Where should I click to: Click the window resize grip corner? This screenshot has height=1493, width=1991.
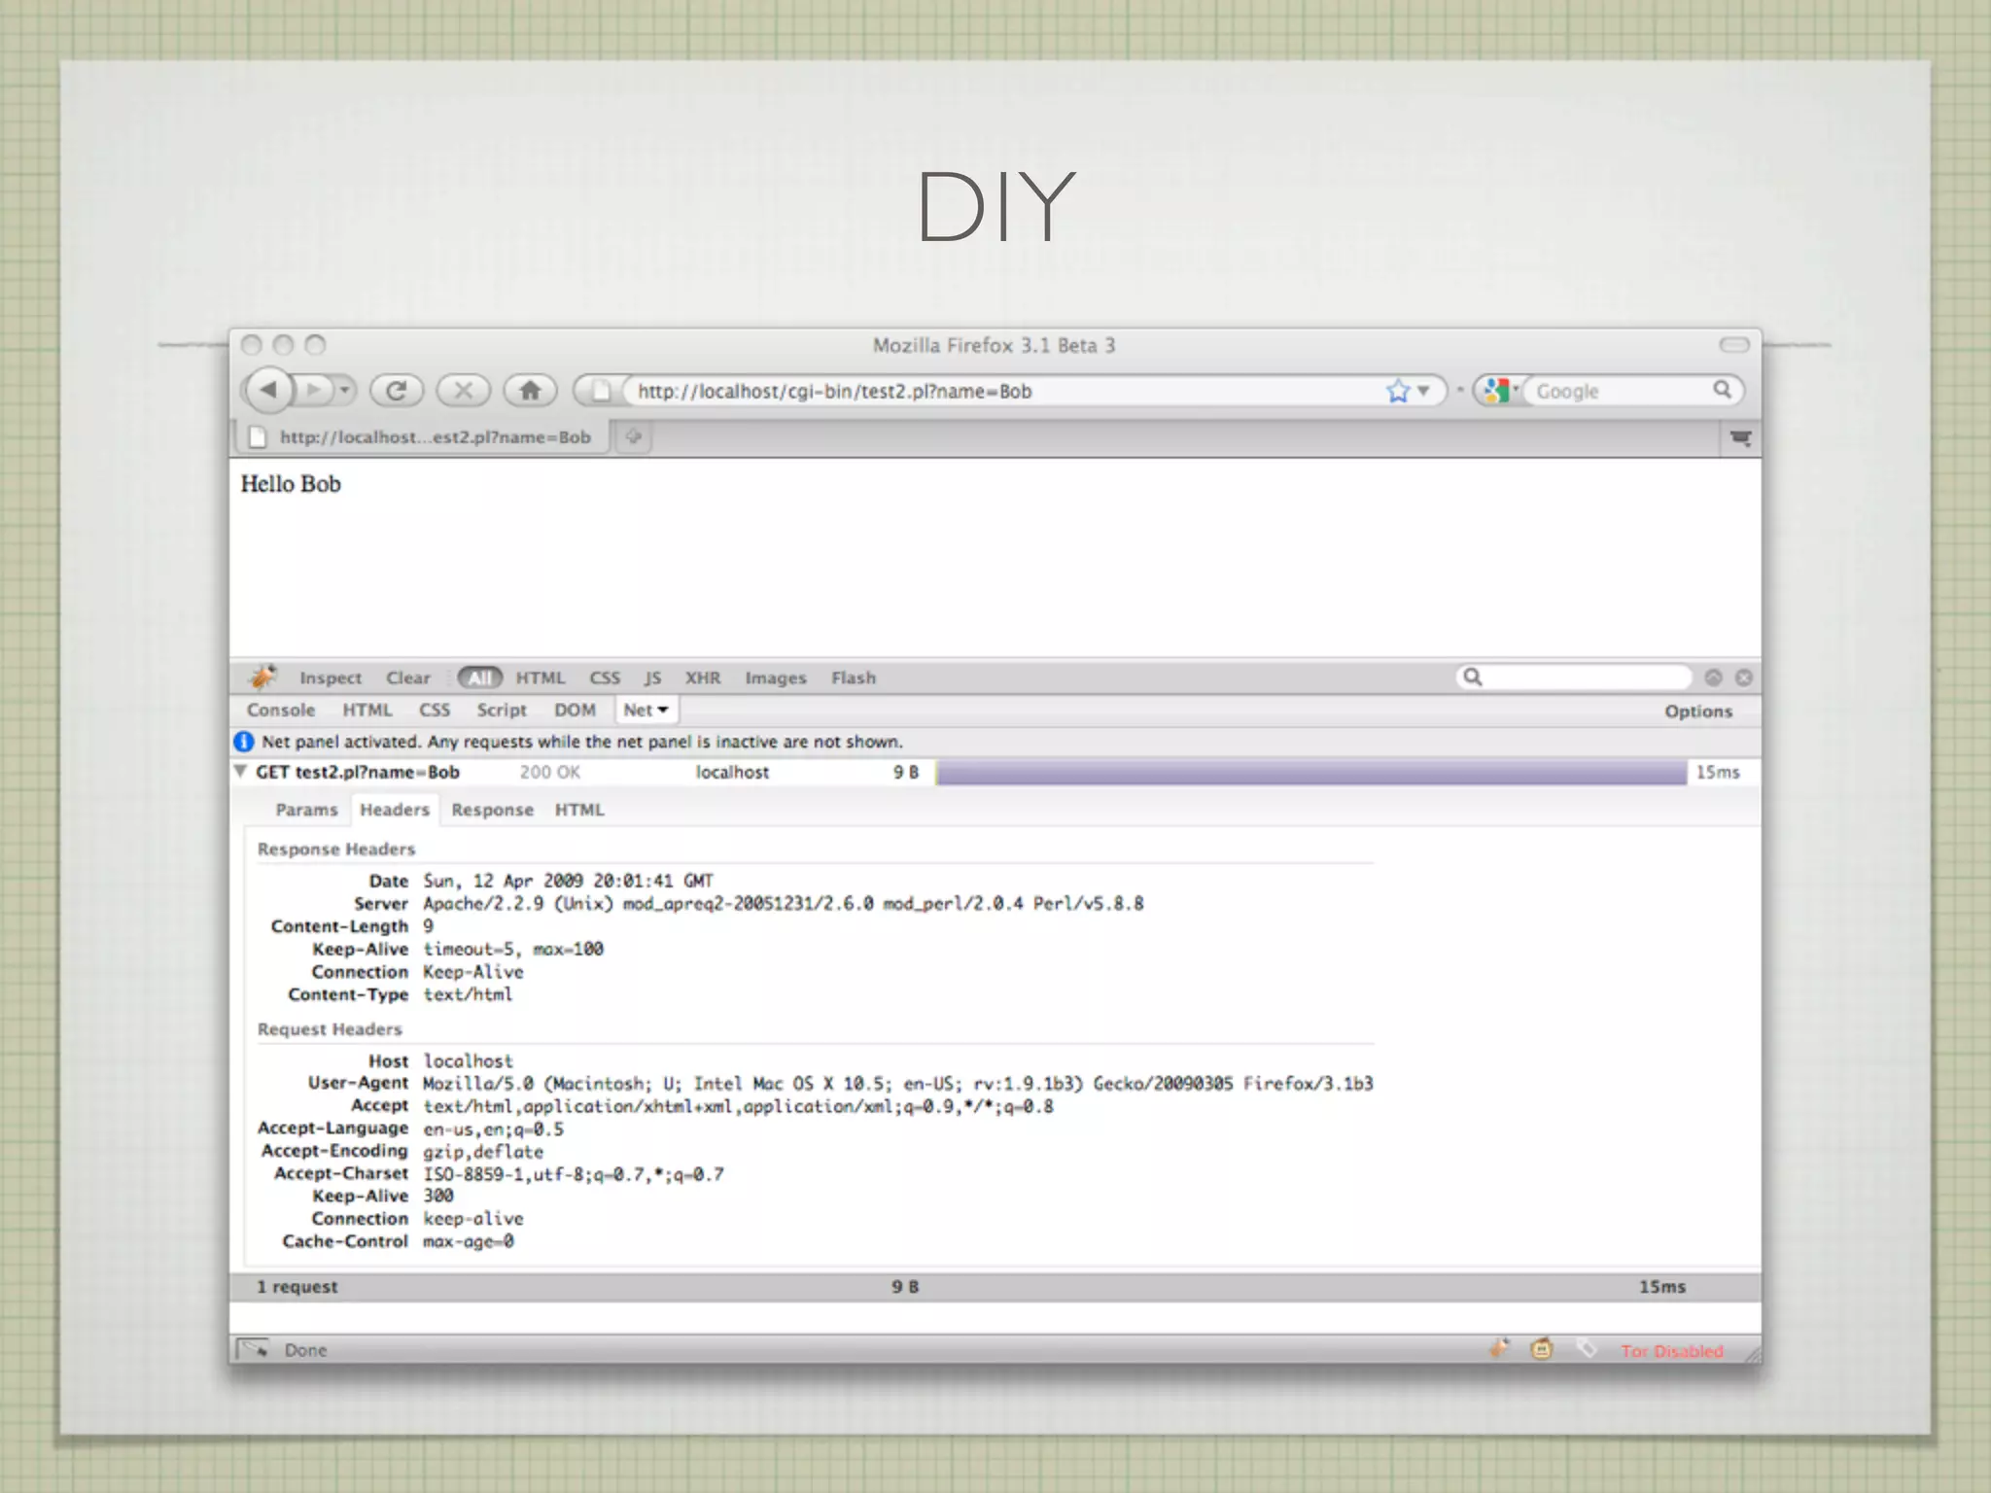coord(1752,1353)
